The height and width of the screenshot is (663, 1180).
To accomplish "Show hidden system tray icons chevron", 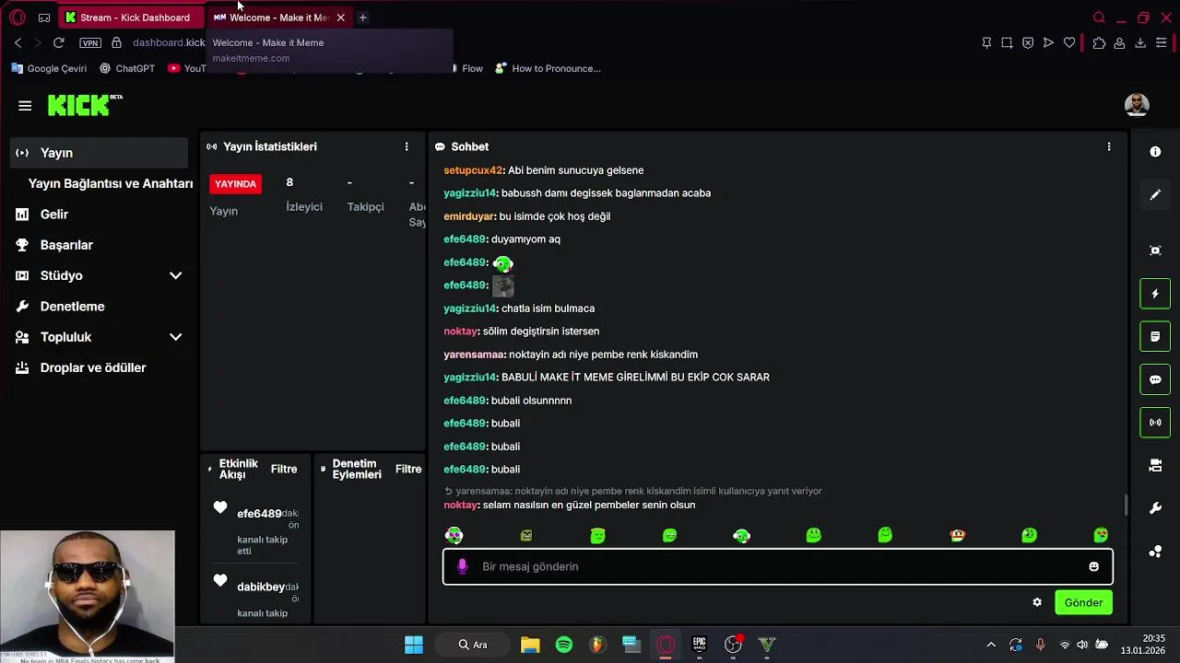I will coord(991,645).
